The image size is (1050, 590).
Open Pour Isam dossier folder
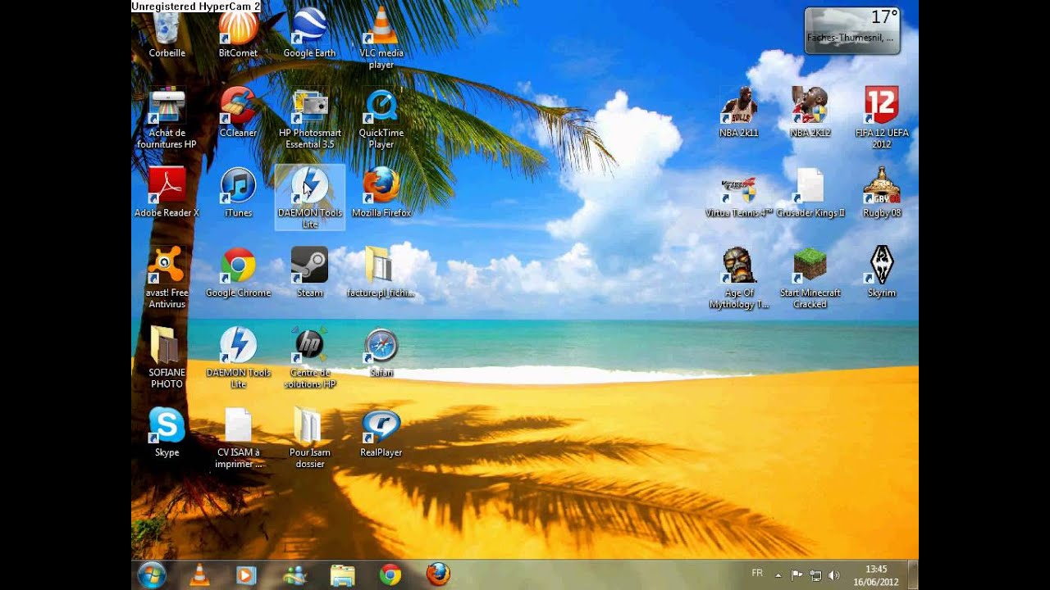coord(309,437)
